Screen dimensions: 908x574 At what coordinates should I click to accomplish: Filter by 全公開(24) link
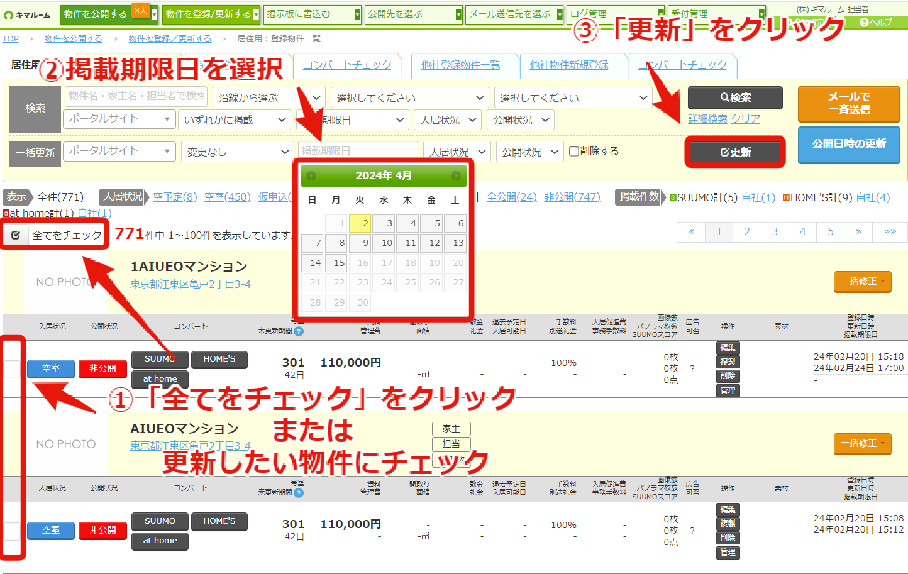[512, 197]
